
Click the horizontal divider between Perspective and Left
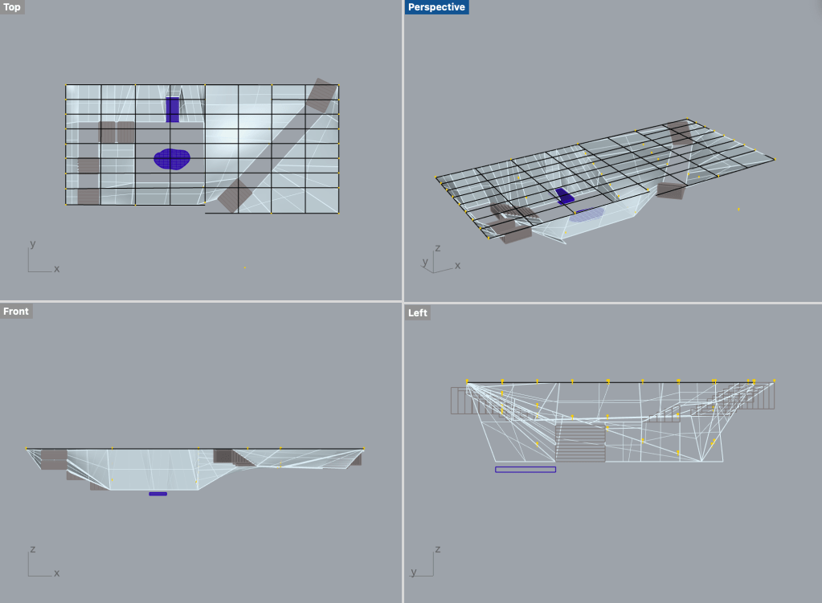612,303
